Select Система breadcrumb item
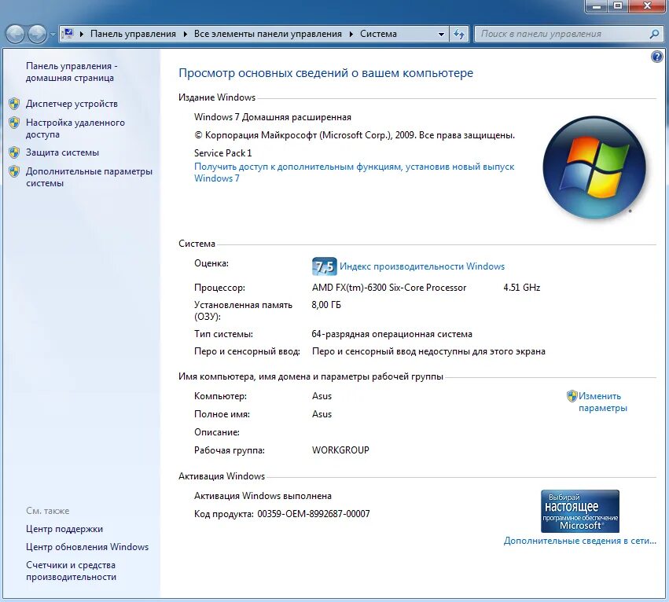 coord(378,34)
